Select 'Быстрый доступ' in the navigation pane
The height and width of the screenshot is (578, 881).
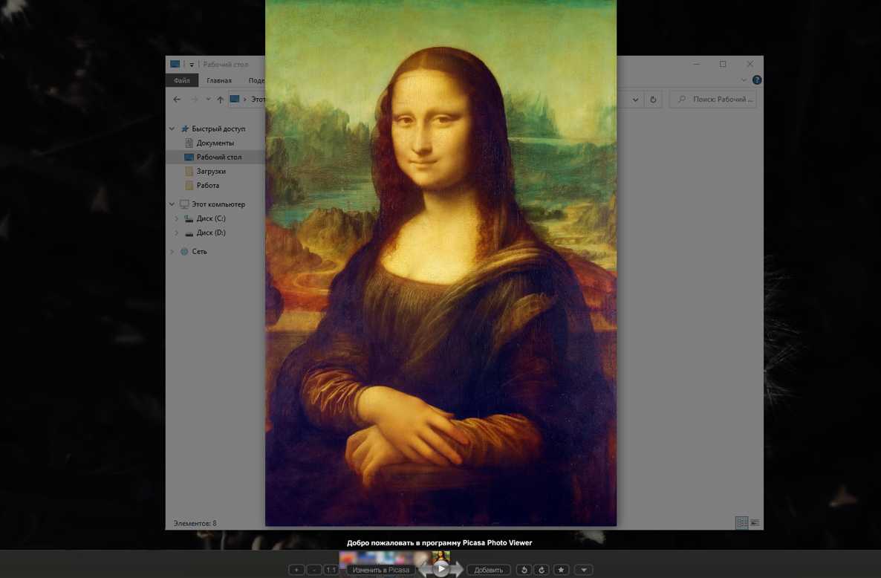coord(218,129)
